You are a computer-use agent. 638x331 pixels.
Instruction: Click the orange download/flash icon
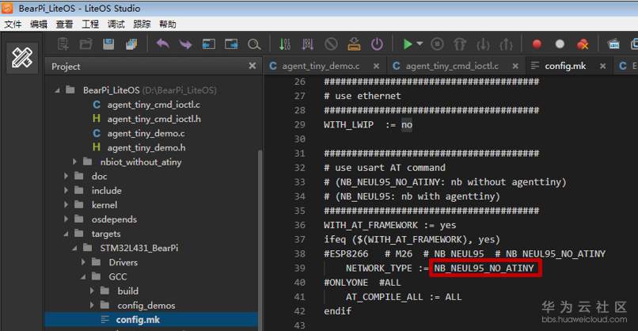(x=354, y=44)
